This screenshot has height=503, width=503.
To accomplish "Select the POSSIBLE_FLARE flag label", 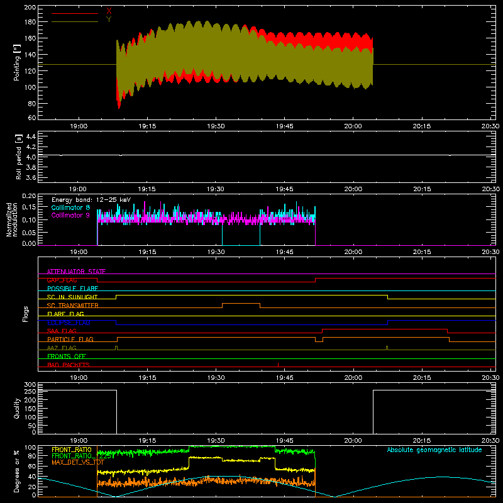I will (x=72, y=289).
